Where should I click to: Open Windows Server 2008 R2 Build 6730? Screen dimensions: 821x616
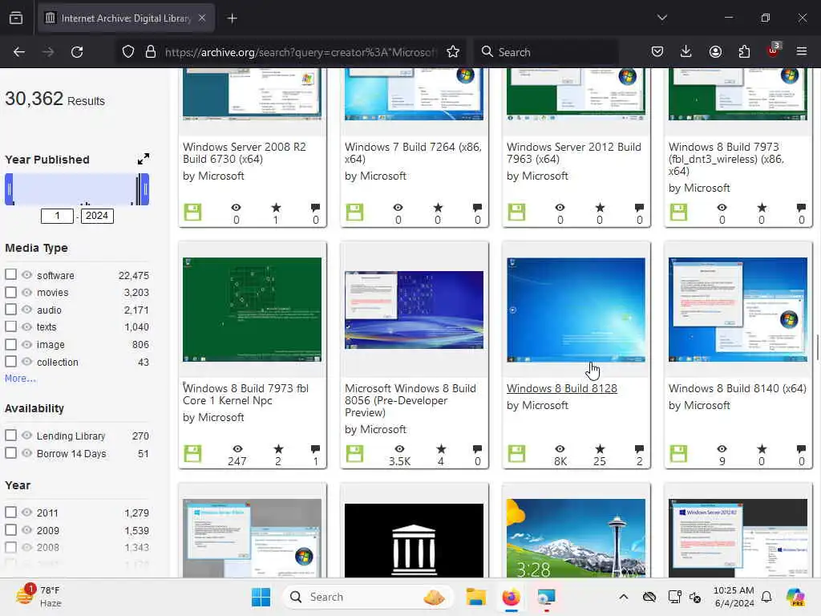[245, 153]
